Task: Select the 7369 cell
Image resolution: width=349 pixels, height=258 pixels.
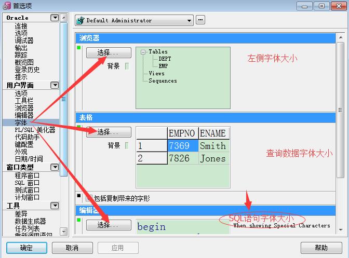Action: 183,146
